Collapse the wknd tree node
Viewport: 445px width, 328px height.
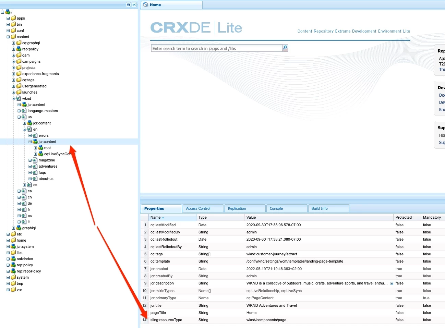pos(14,99)
